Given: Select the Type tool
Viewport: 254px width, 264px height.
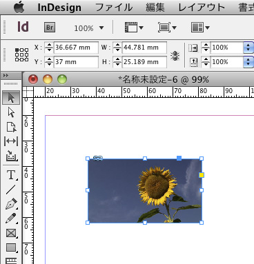Looking at the screenshot, I should point(11,174).
